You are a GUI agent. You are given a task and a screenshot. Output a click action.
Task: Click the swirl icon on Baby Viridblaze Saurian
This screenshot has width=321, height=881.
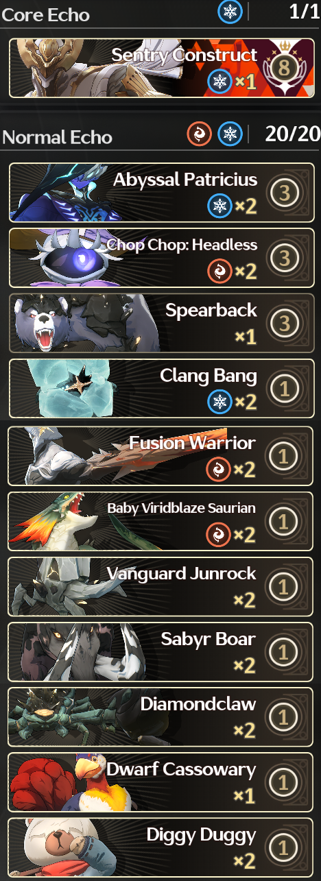pyautogui.click(x=218, y=533)
